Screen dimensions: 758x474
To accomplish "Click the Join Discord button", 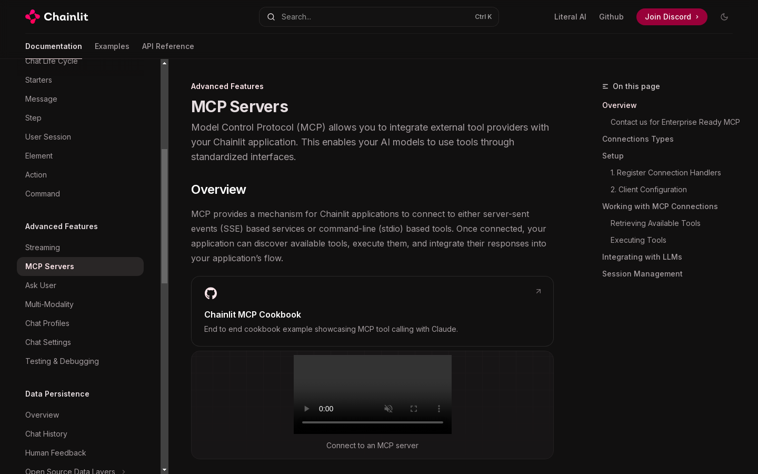I will (672, 17).
